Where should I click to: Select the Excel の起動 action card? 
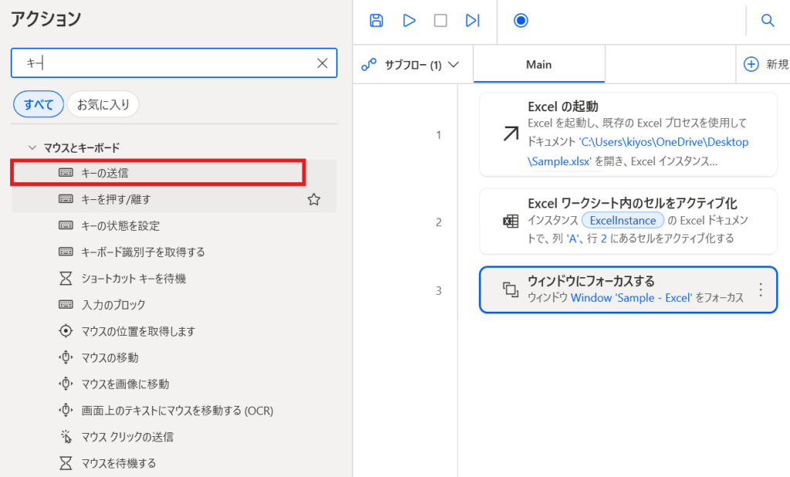click(x=628, y=134)
